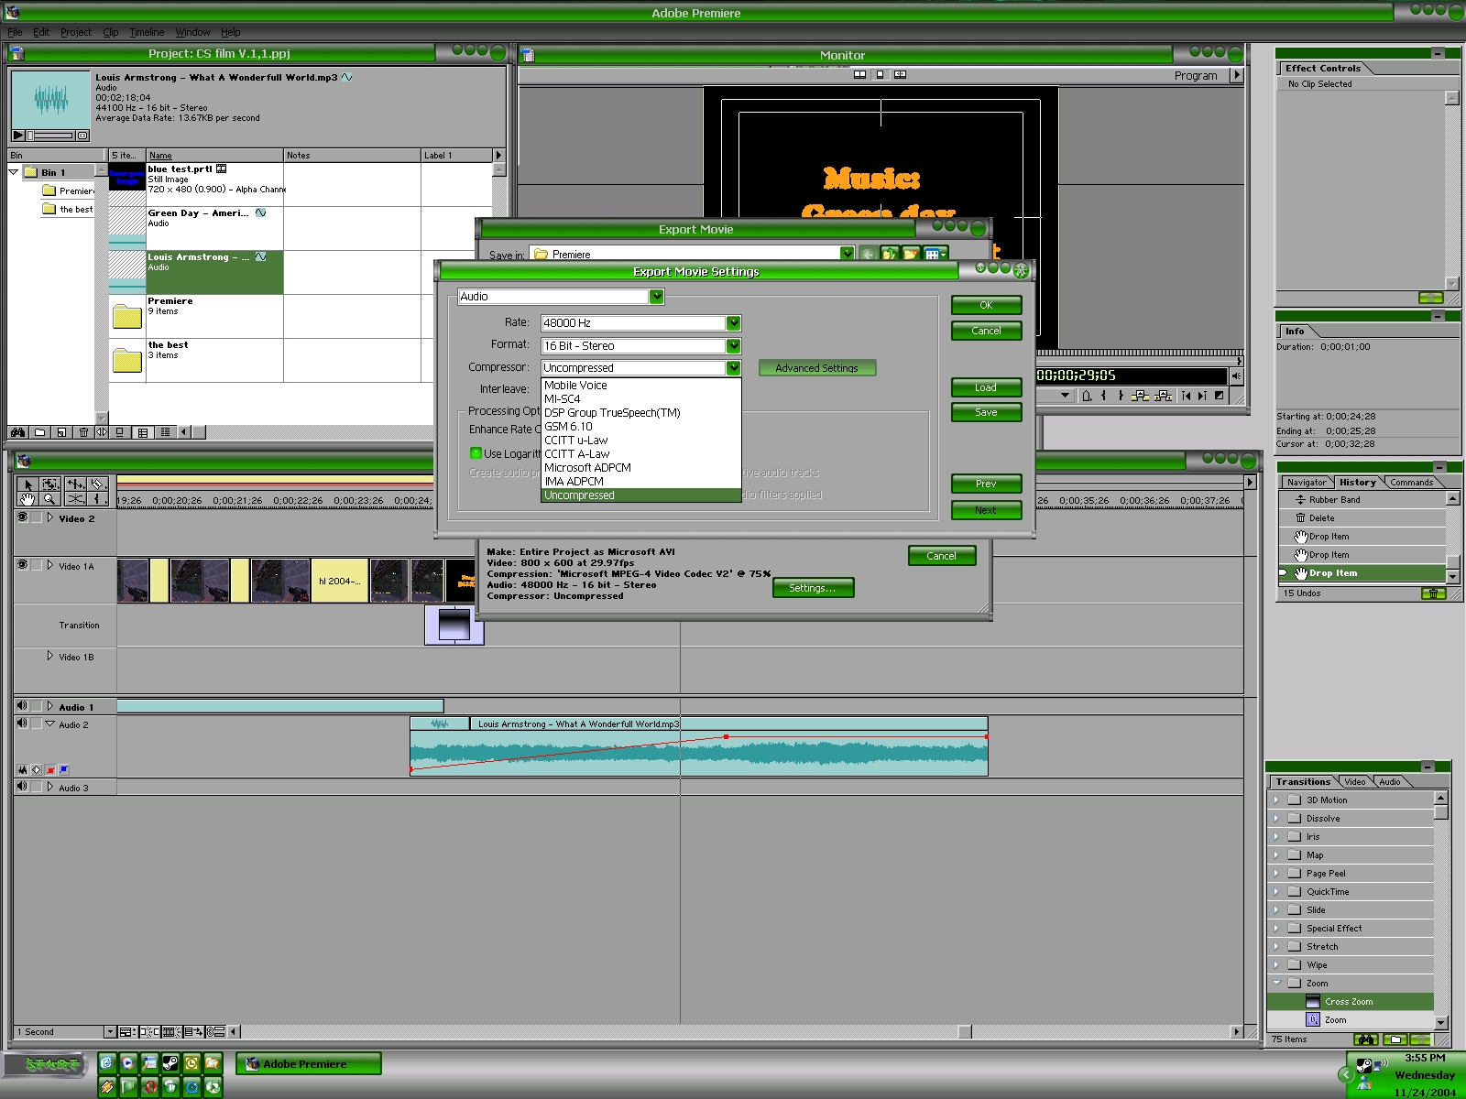Click the blue pan rubberband icon on Audio 2
Image resolution: width=1466 pixels, height=1099 pixels.
(63, 770)
